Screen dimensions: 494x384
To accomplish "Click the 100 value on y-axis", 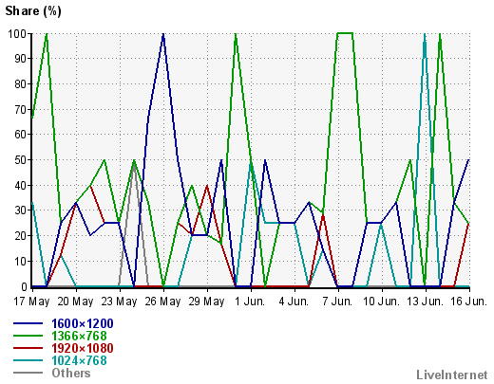I will coord(17,33).
